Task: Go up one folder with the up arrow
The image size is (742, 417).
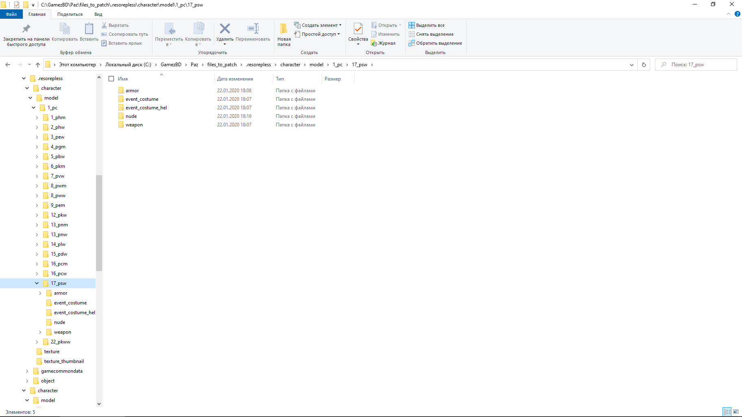Action: point(38,65)
